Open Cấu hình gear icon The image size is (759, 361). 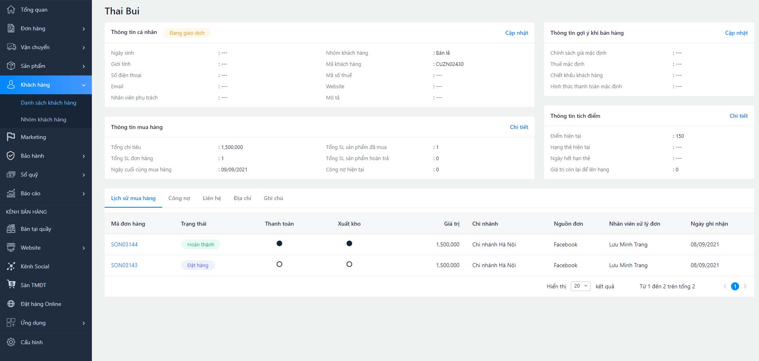pyautogui.click(x=11, y=342)
